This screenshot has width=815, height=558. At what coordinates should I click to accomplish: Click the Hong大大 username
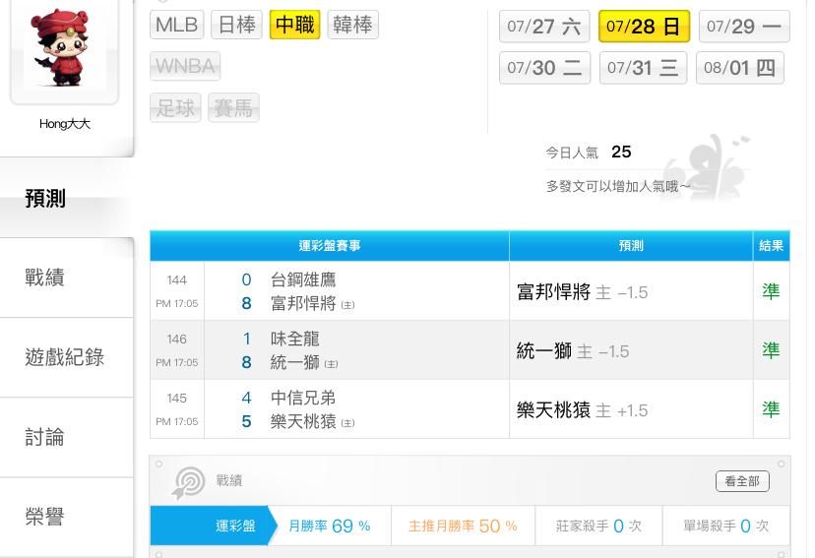tap(64, 124)
